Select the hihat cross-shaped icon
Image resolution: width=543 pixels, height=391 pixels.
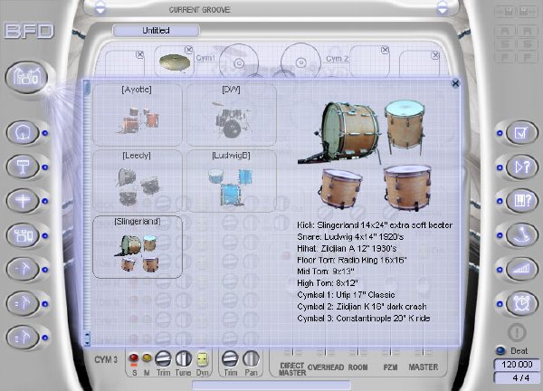coord(23,201)
